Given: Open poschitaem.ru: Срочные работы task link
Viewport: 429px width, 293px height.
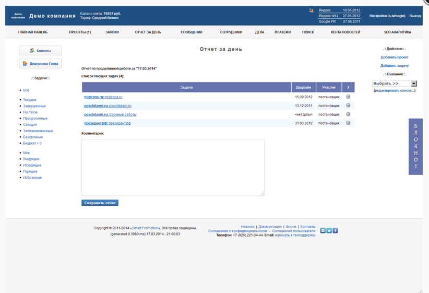Looking at the screenshot, I should [x=110, y=114].
